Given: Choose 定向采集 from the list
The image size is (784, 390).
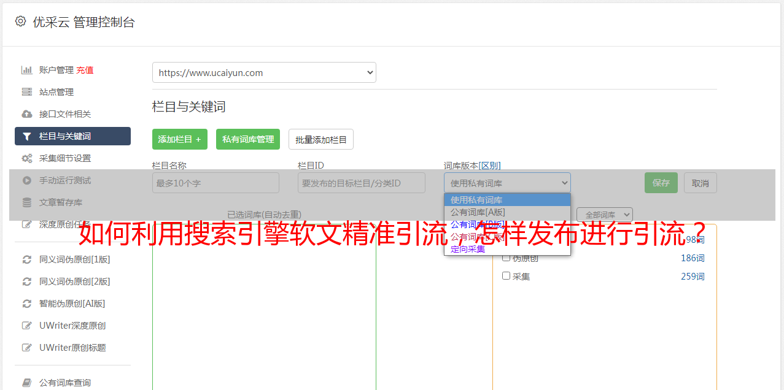Looking at the screenshot, I should click(x=507, y=249).
